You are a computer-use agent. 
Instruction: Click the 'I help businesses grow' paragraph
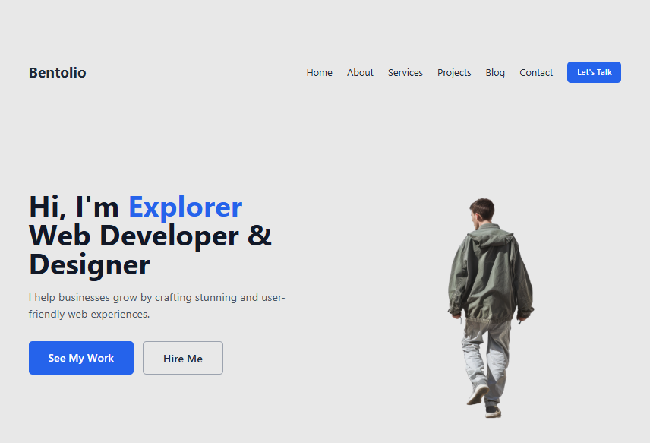pyautogui.click(x=156, y=305)
